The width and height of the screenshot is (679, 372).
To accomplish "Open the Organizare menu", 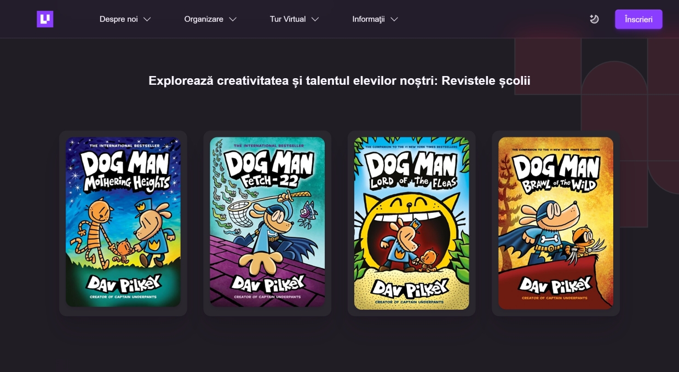I will pyautogui.click(x=204, y=19).
